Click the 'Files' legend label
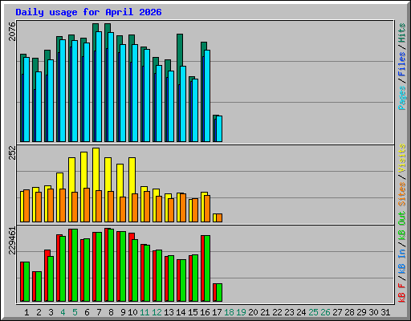Screen dimensions: 411x321 coord(401,64)
